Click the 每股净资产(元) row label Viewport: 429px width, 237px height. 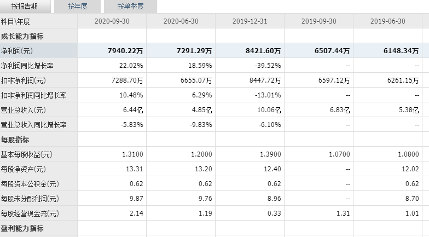23,169
